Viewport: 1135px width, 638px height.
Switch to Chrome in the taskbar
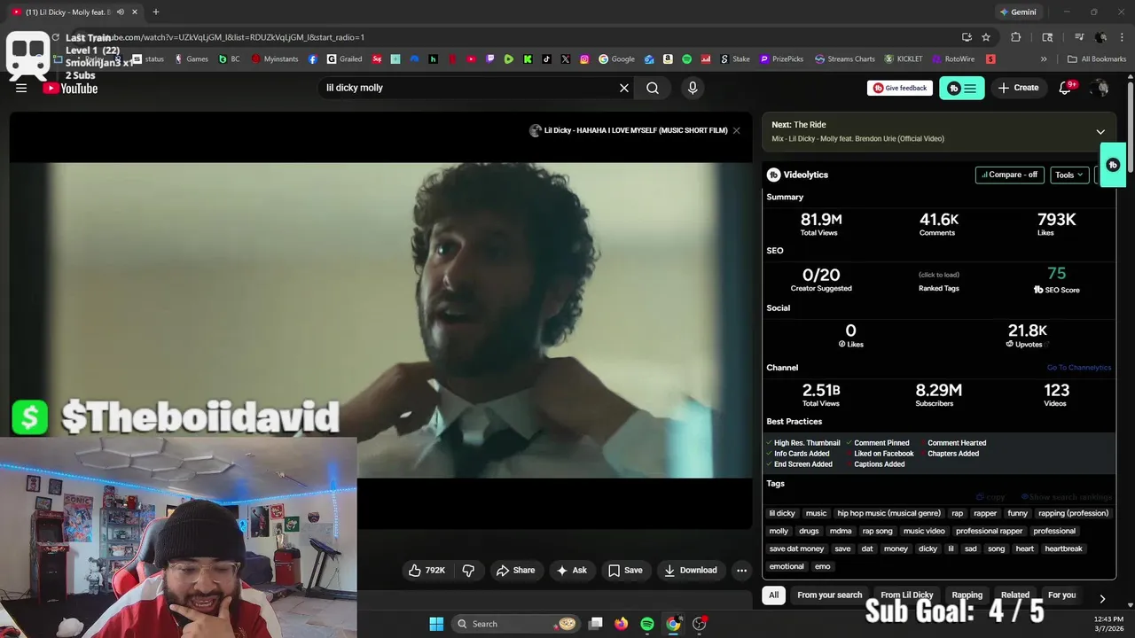673,624
